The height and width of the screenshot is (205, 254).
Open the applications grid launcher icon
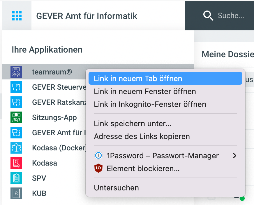pyautogui.click(x=17, y=15)
